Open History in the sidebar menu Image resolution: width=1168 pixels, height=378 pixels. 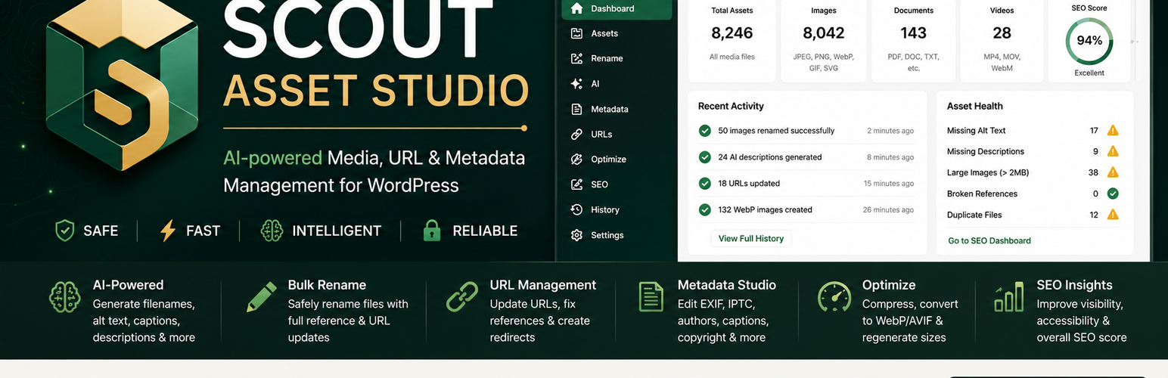[x=617, y=209]
